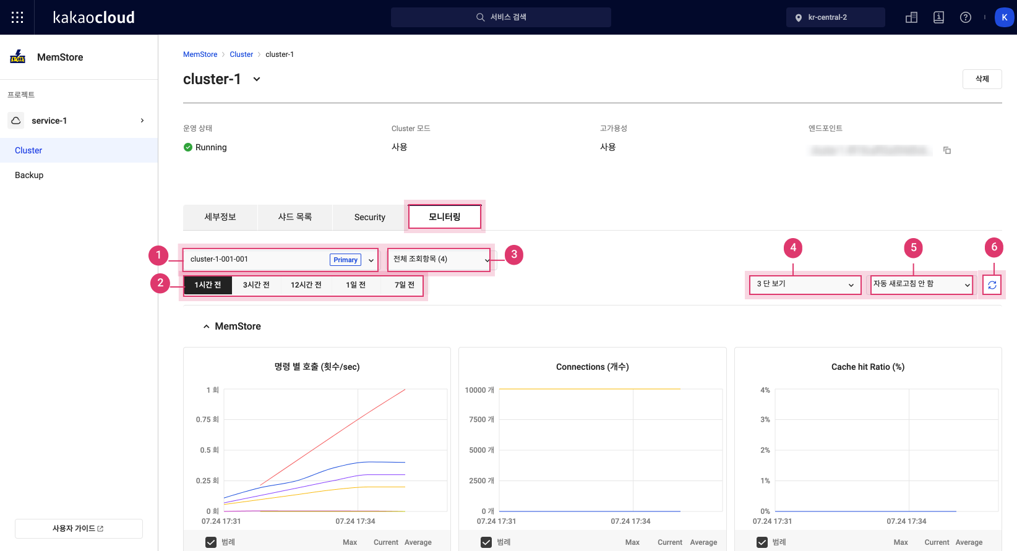
Task: Select the 7일 전 time range
Action: pos(405,285)
